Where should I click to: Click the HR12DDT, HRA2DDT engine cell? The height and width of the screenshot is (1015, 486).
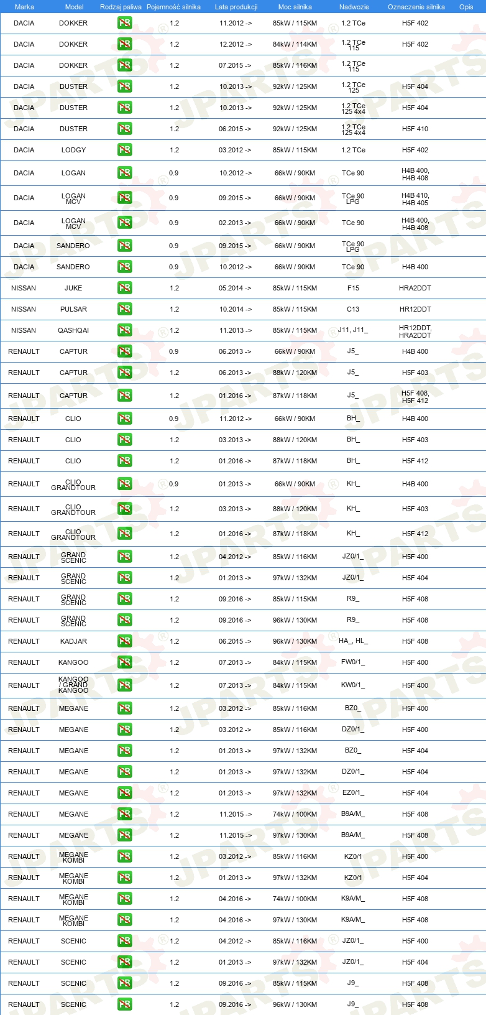tap(415, 331)
